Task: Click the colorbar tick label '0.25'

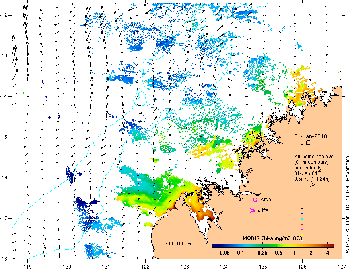Action: click(262, 253)
